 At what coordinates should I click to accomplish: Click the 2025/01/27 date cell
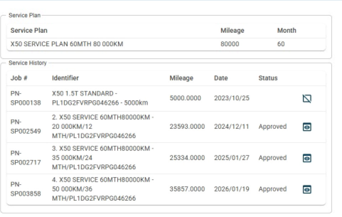[232, 158]
